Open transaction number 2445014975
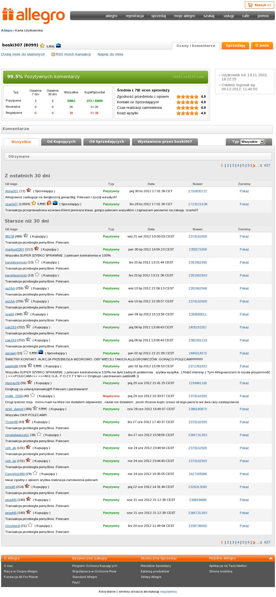The image size is (276, 597). pyautogui.click(x=198, y=353)
